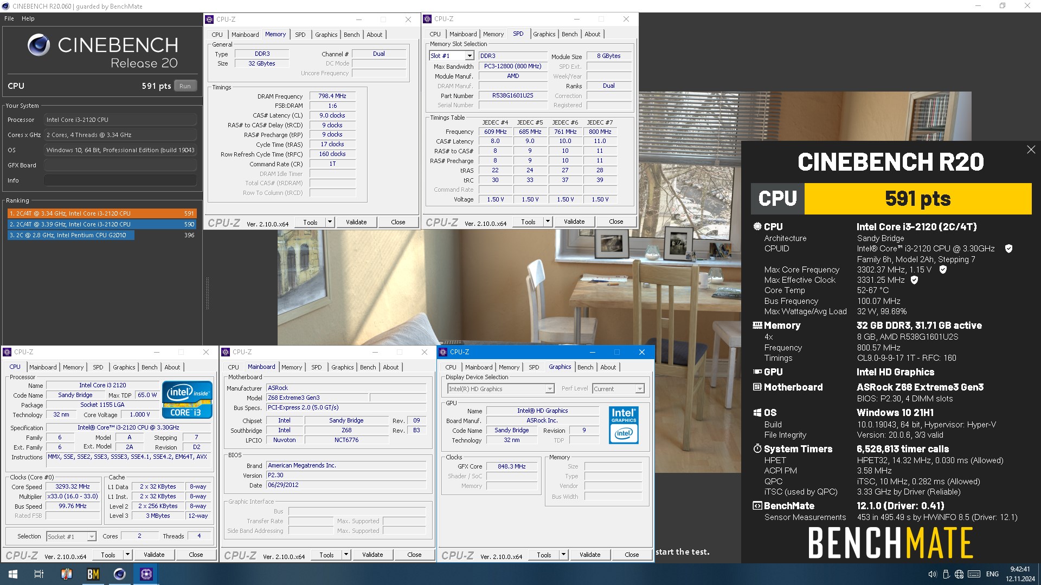Open Windows Start menu
The height and width of the screenshot is (585, 1041).
(x=13, y=574)
